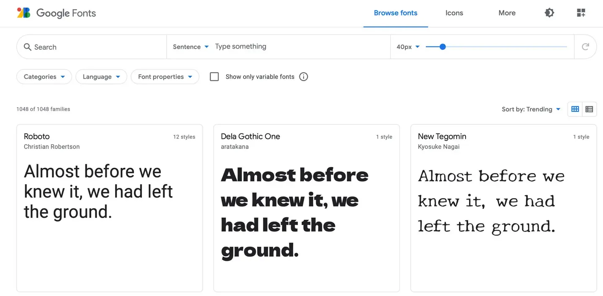The image size is (603, 296).
Task: Click the Google Fonts logo icon
Action: [23, 13]
